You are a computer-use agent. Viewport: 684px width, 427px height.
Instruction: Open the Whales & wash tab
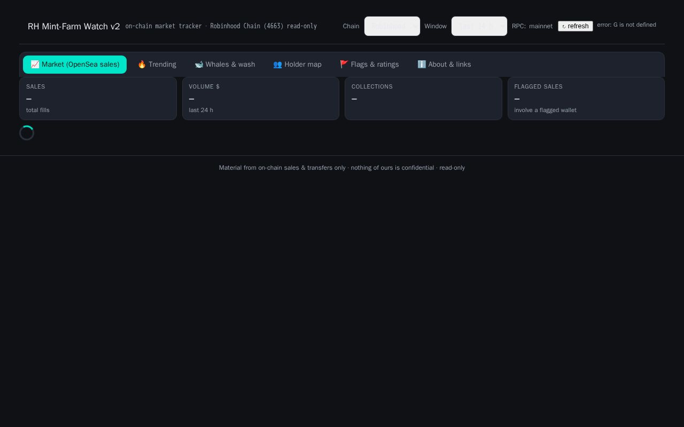[225, 65]
